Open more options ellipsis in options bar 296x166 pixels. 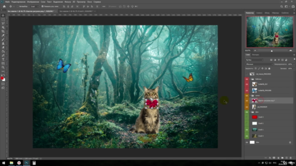click(104, 6)
